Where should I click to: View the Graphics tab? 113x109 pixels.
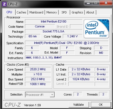[77, 12]
